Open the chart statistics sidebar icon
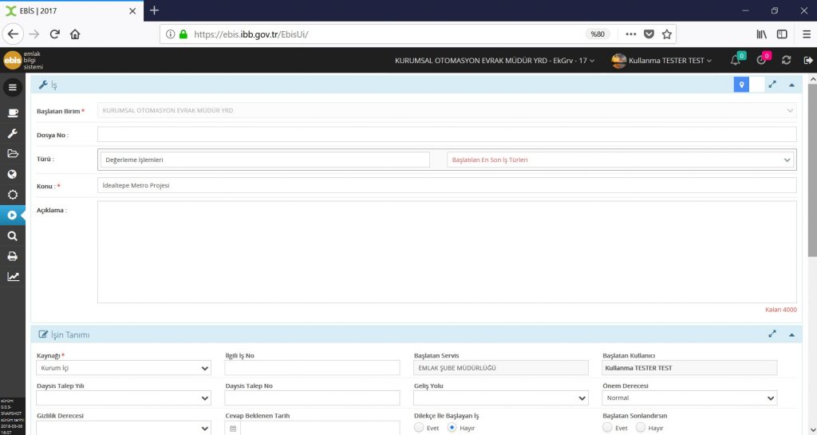 tap(13, 277)
